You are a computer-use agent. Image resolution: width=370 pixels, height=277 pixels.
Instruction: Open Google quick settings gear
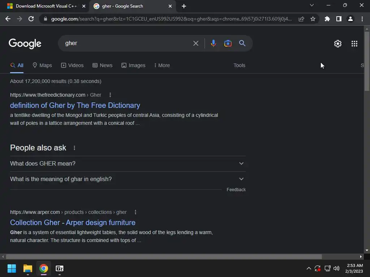point(338,44)
